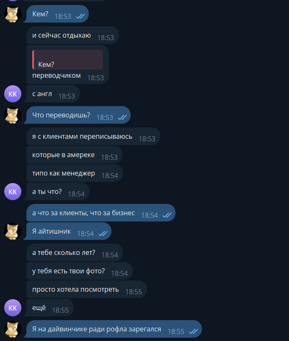The height and width of the screenshot is (341, 289).
Task: Click read checkmarks on "Я айтишник"
Action: tap(103, 234)
